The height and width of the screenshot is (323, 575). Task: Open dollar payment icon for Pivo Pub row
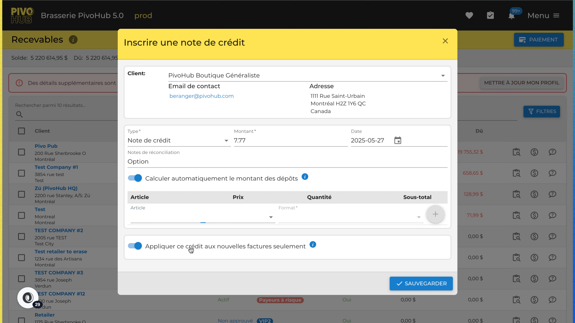[534, 152]
